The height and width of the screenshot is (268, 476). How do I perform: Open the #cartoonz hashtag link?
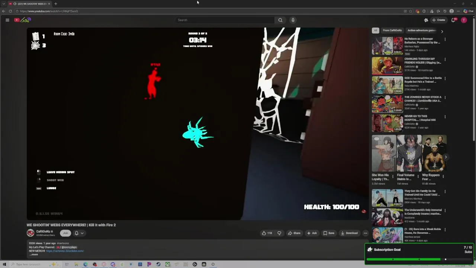click(63, 243)
